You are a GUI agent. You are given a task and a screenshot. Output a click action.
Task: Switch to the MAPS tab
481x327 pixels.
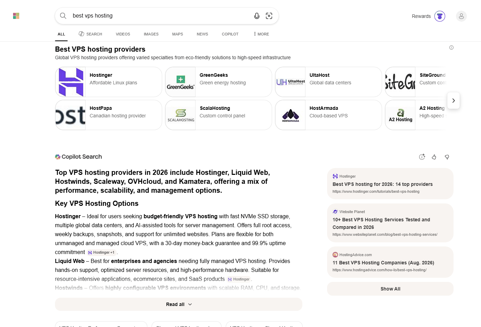tap(178, 34)
